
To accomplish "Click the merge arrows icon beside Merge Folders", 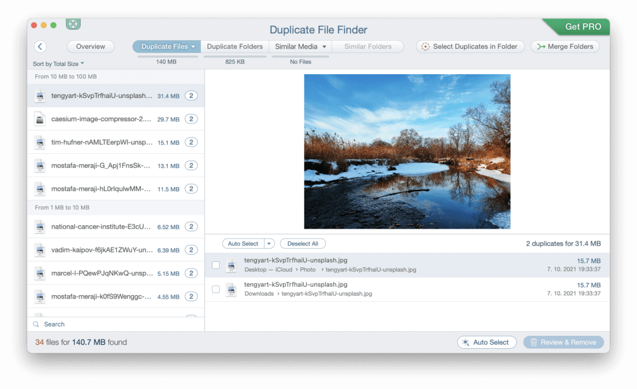I will coord(541,47).
